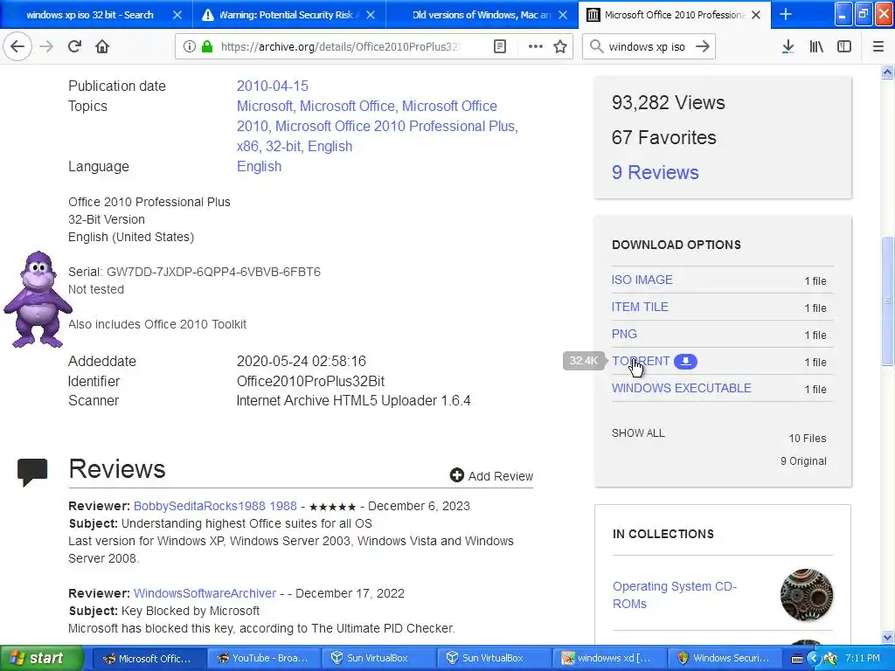
Task: Close the Microsoft Office 2010 tab
Action: tap(756, 15)
